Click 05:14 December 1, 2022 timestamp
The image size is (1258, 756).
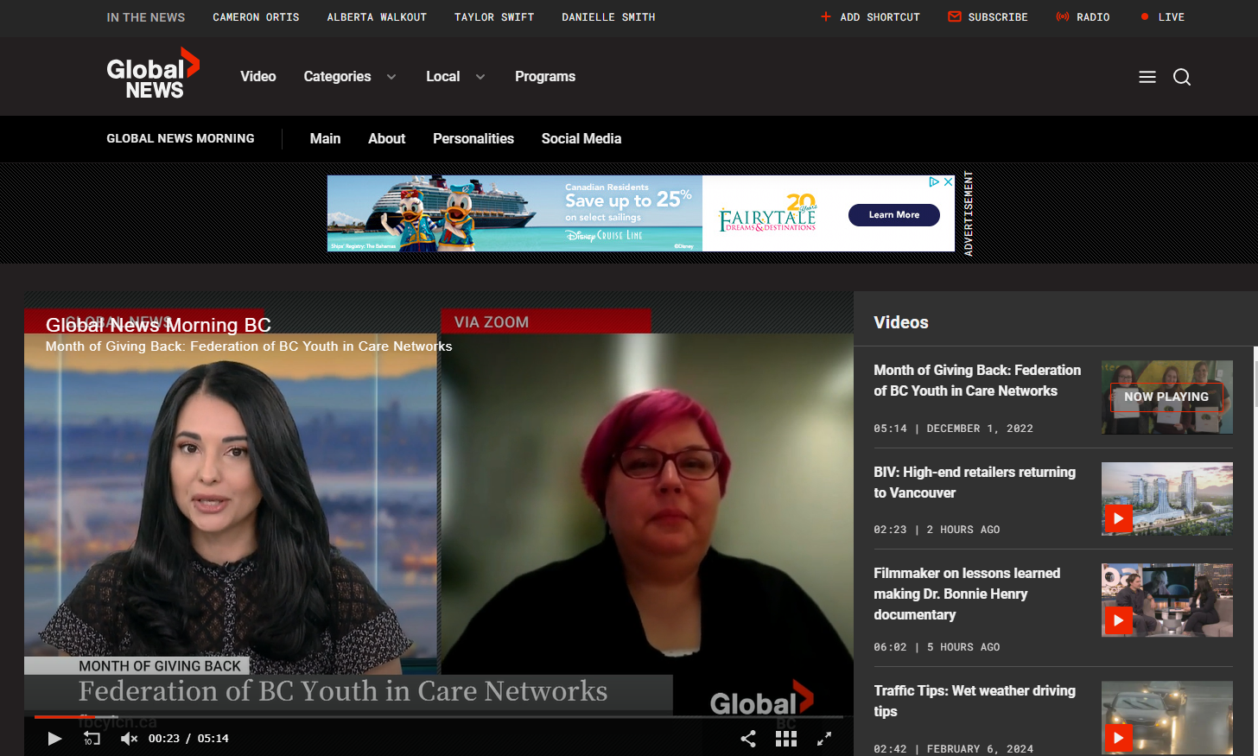tap(953, 429)
